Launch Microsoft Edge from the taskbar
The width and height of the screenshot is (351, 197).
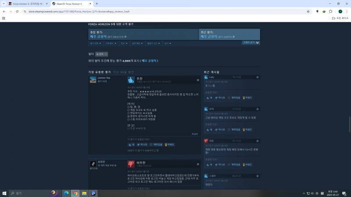click(x=66, y=193)
